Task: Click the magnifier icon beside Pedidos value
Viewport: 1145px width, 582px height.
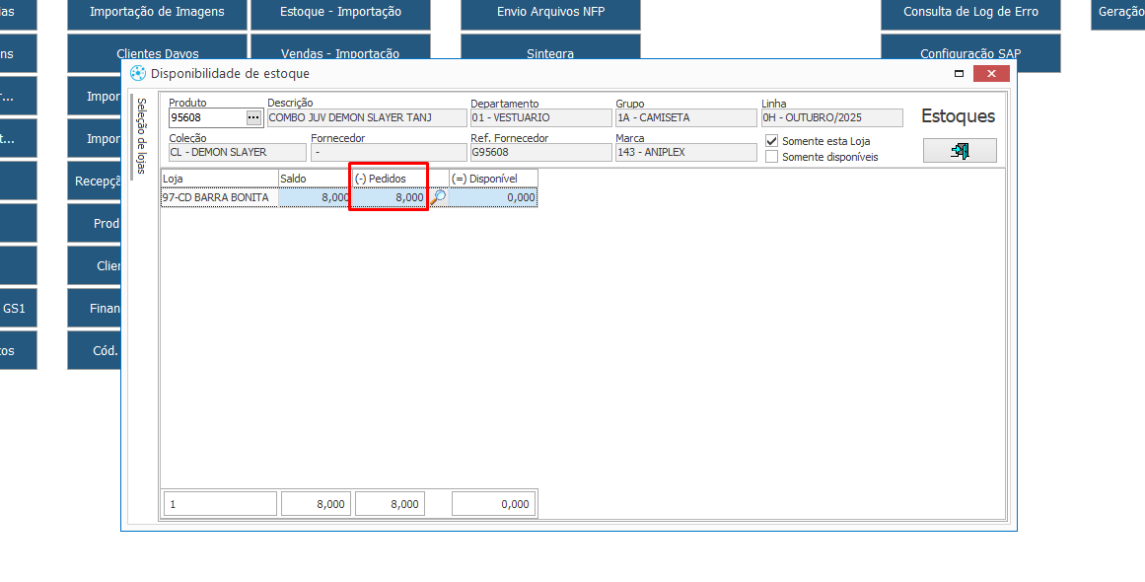Action: (439, 197)
